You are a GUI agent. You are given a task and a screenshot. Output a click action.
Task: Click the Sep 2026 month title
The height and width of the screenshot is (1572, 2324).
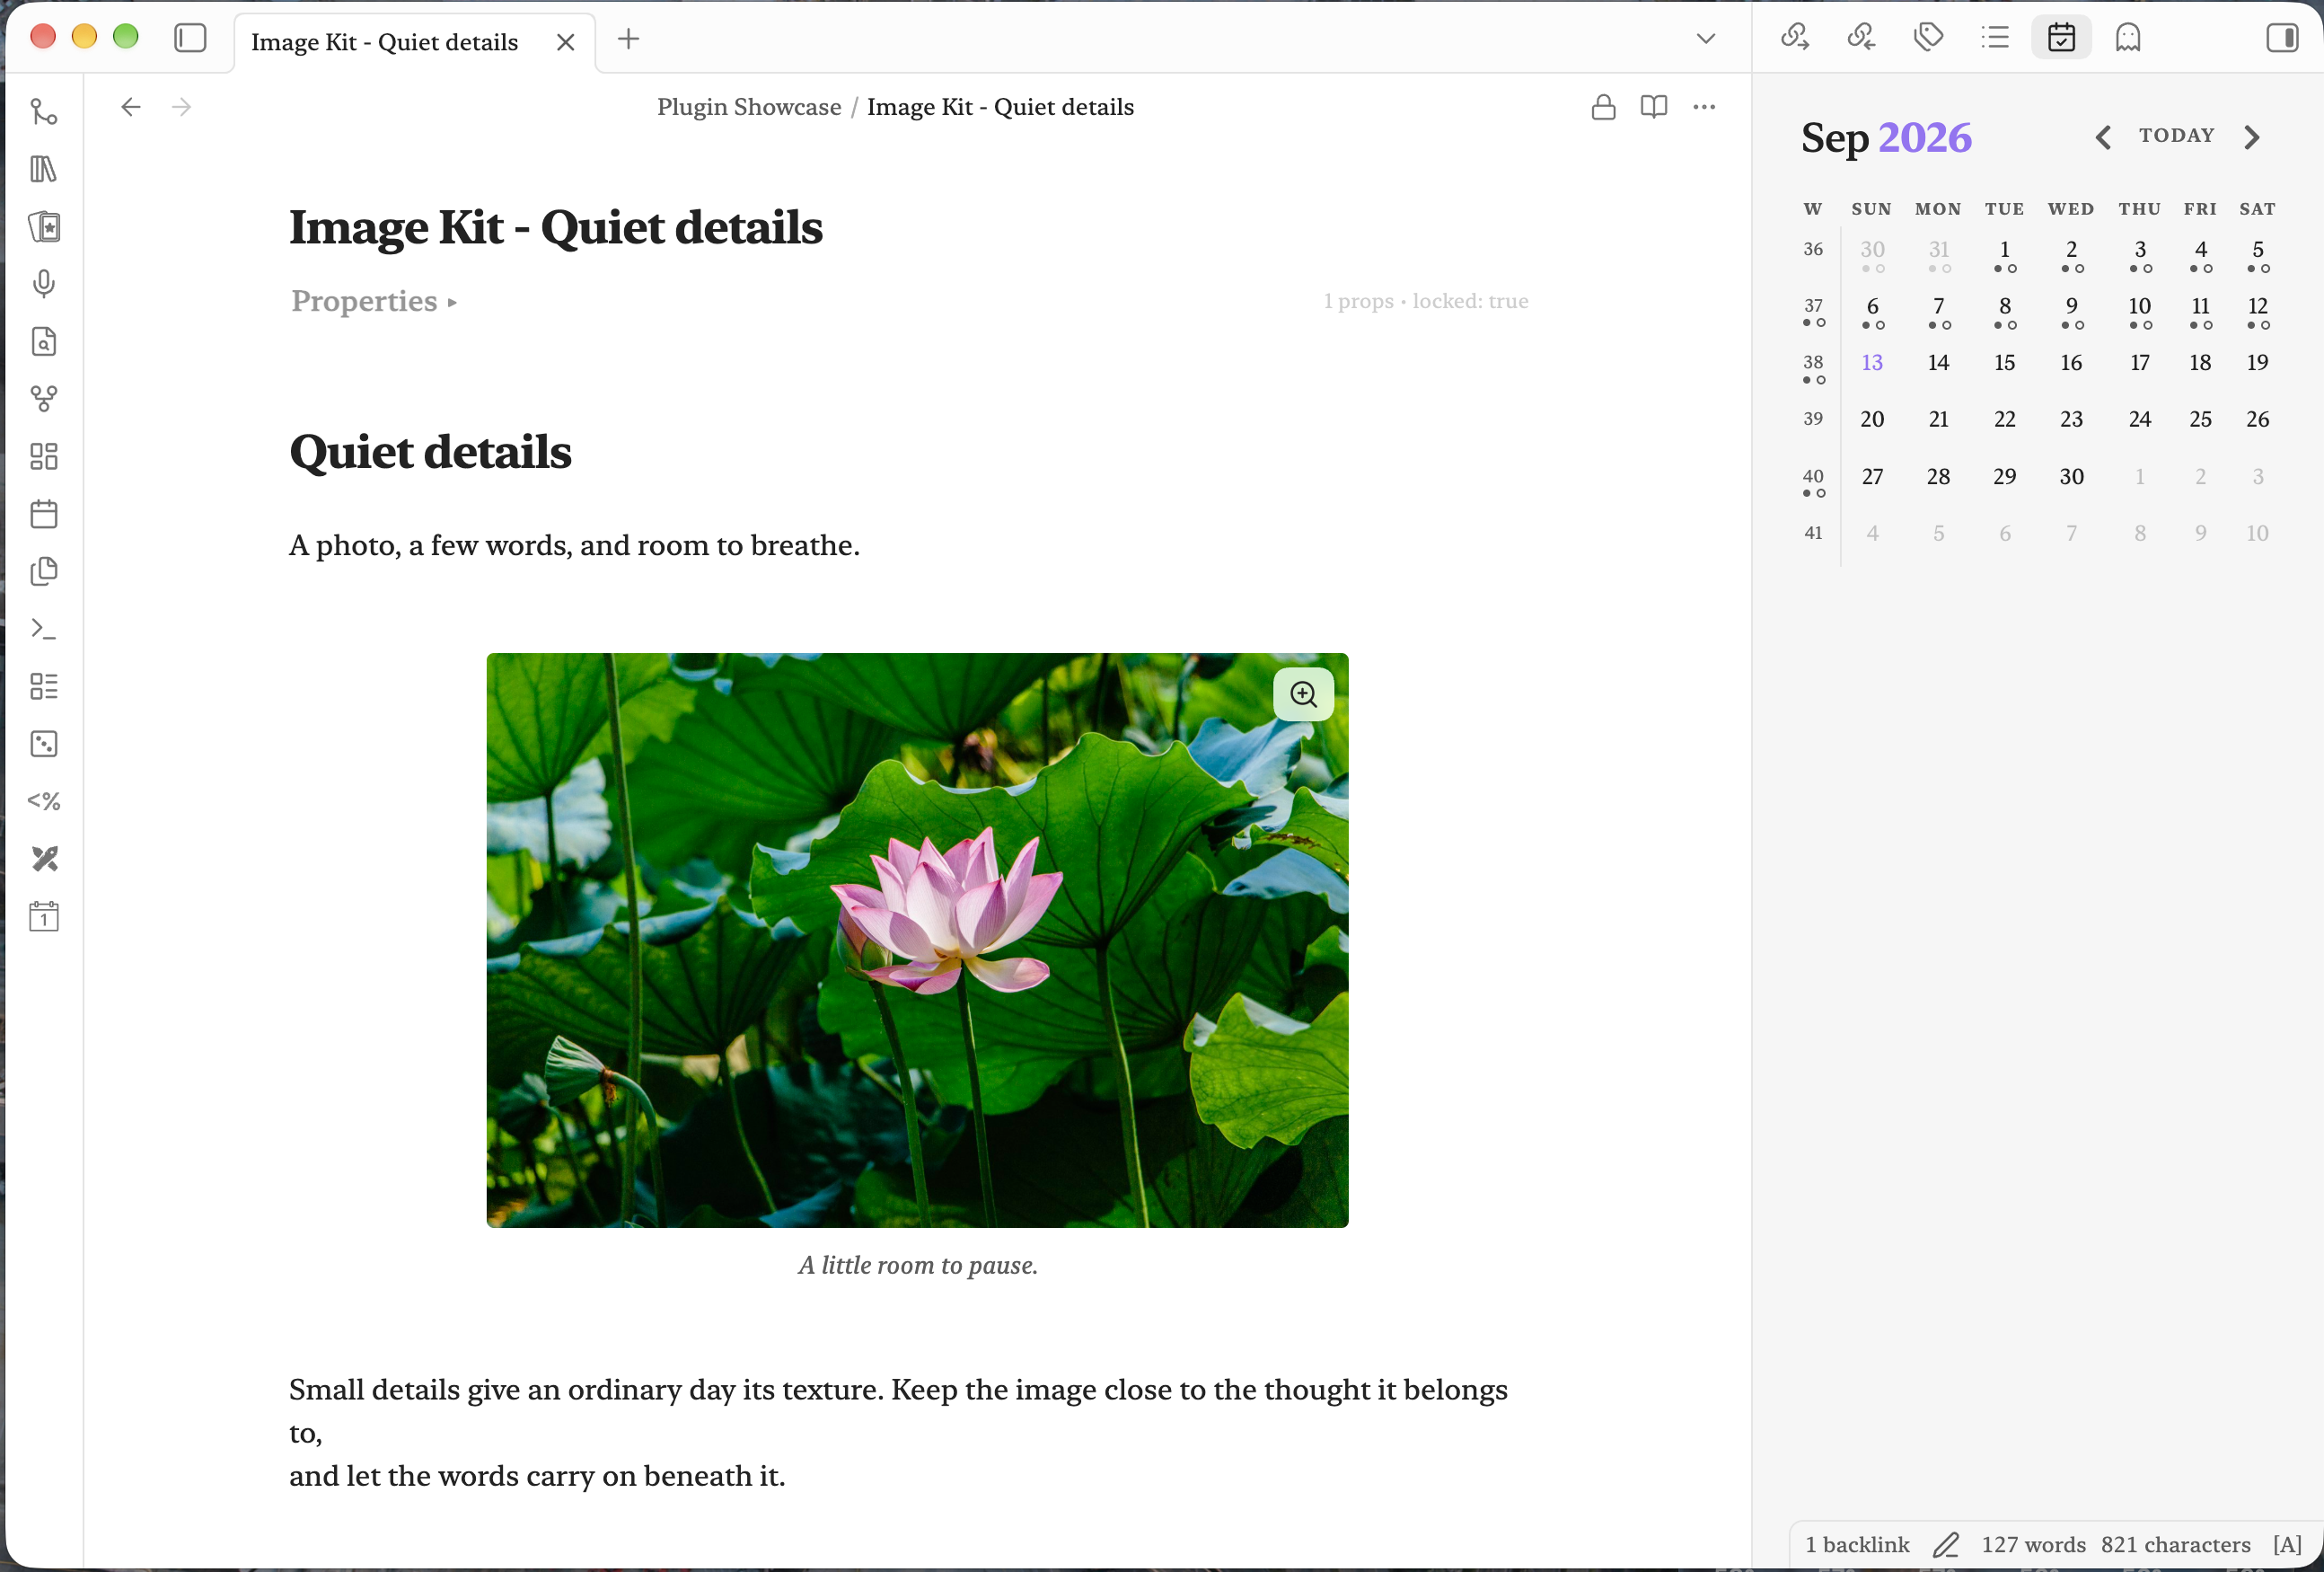[x=1886, y=137]
